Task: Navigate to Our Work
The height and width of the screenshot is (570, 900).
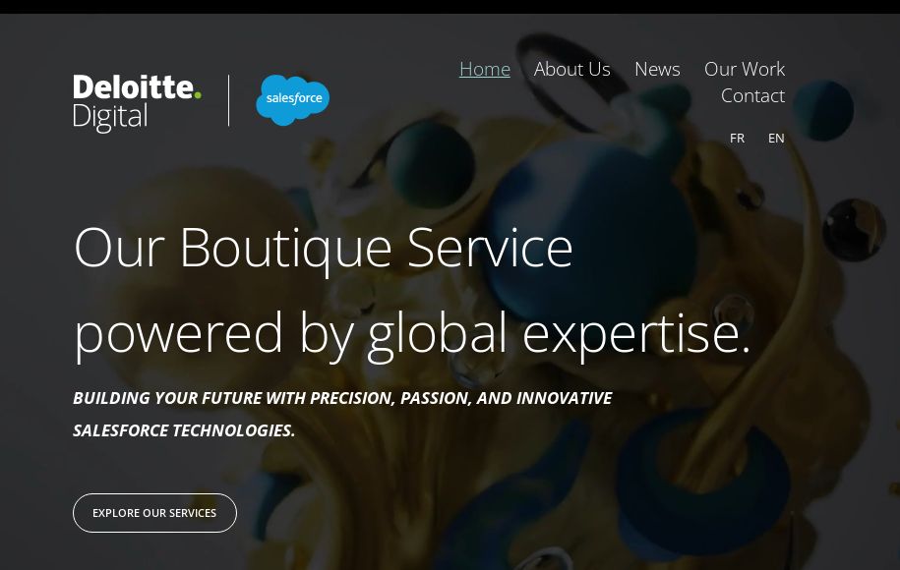Action: pyautogui.click(x=745, y=69)
